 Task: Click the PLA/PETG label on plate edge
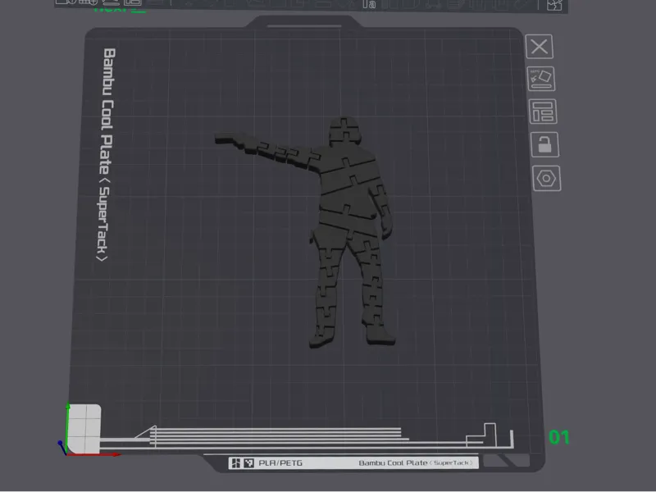pos(280,463)
